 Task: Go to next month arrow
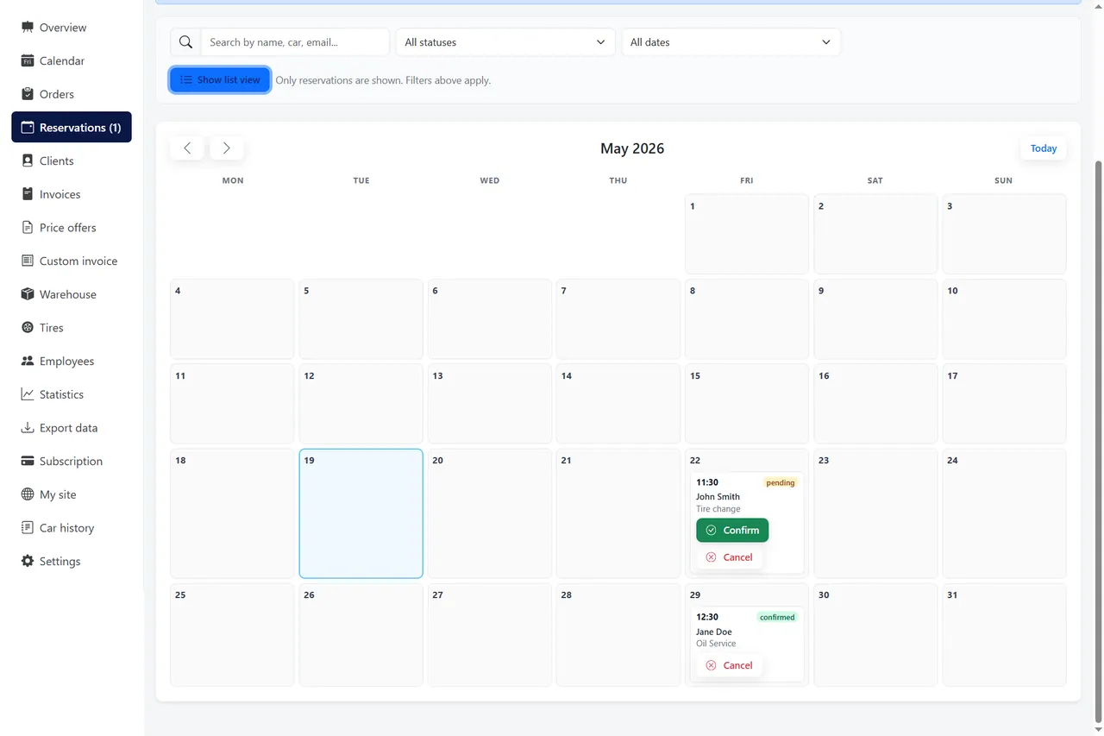click(x=226, y=148)
